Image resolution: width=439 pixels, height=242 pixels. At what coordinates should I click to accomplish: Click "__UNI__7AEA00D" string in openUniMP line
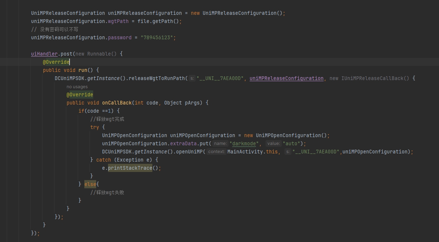tap(316, 152)
